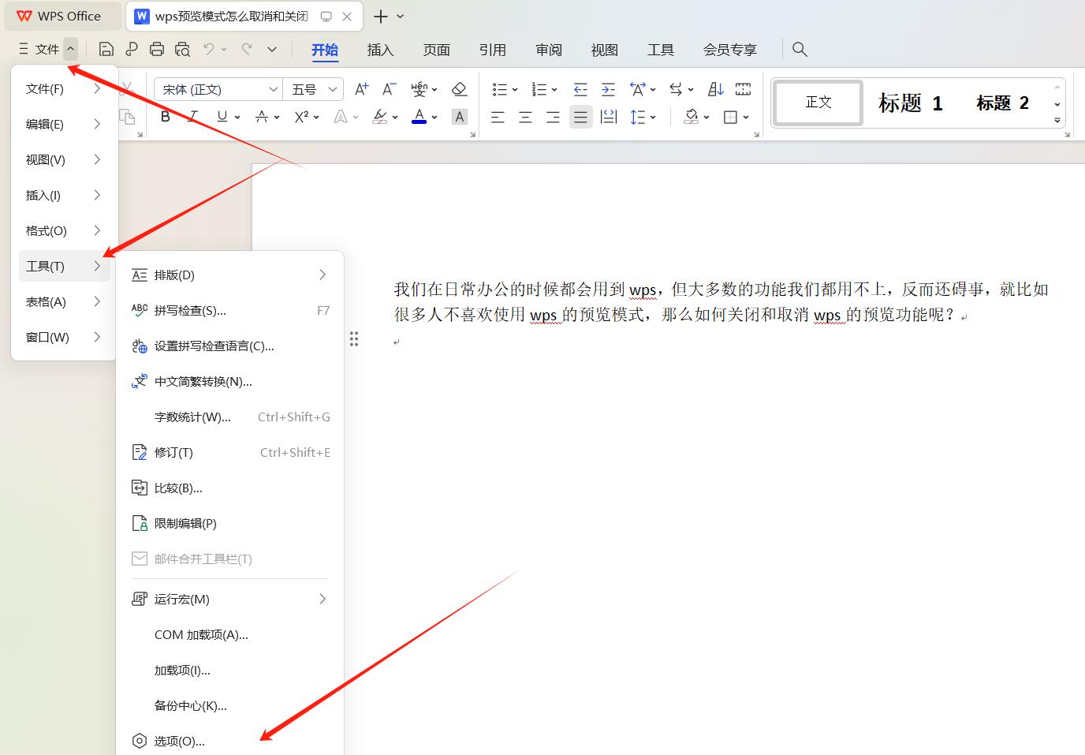Align text left
Screen dimensions: 1085x755
[498, 118]
